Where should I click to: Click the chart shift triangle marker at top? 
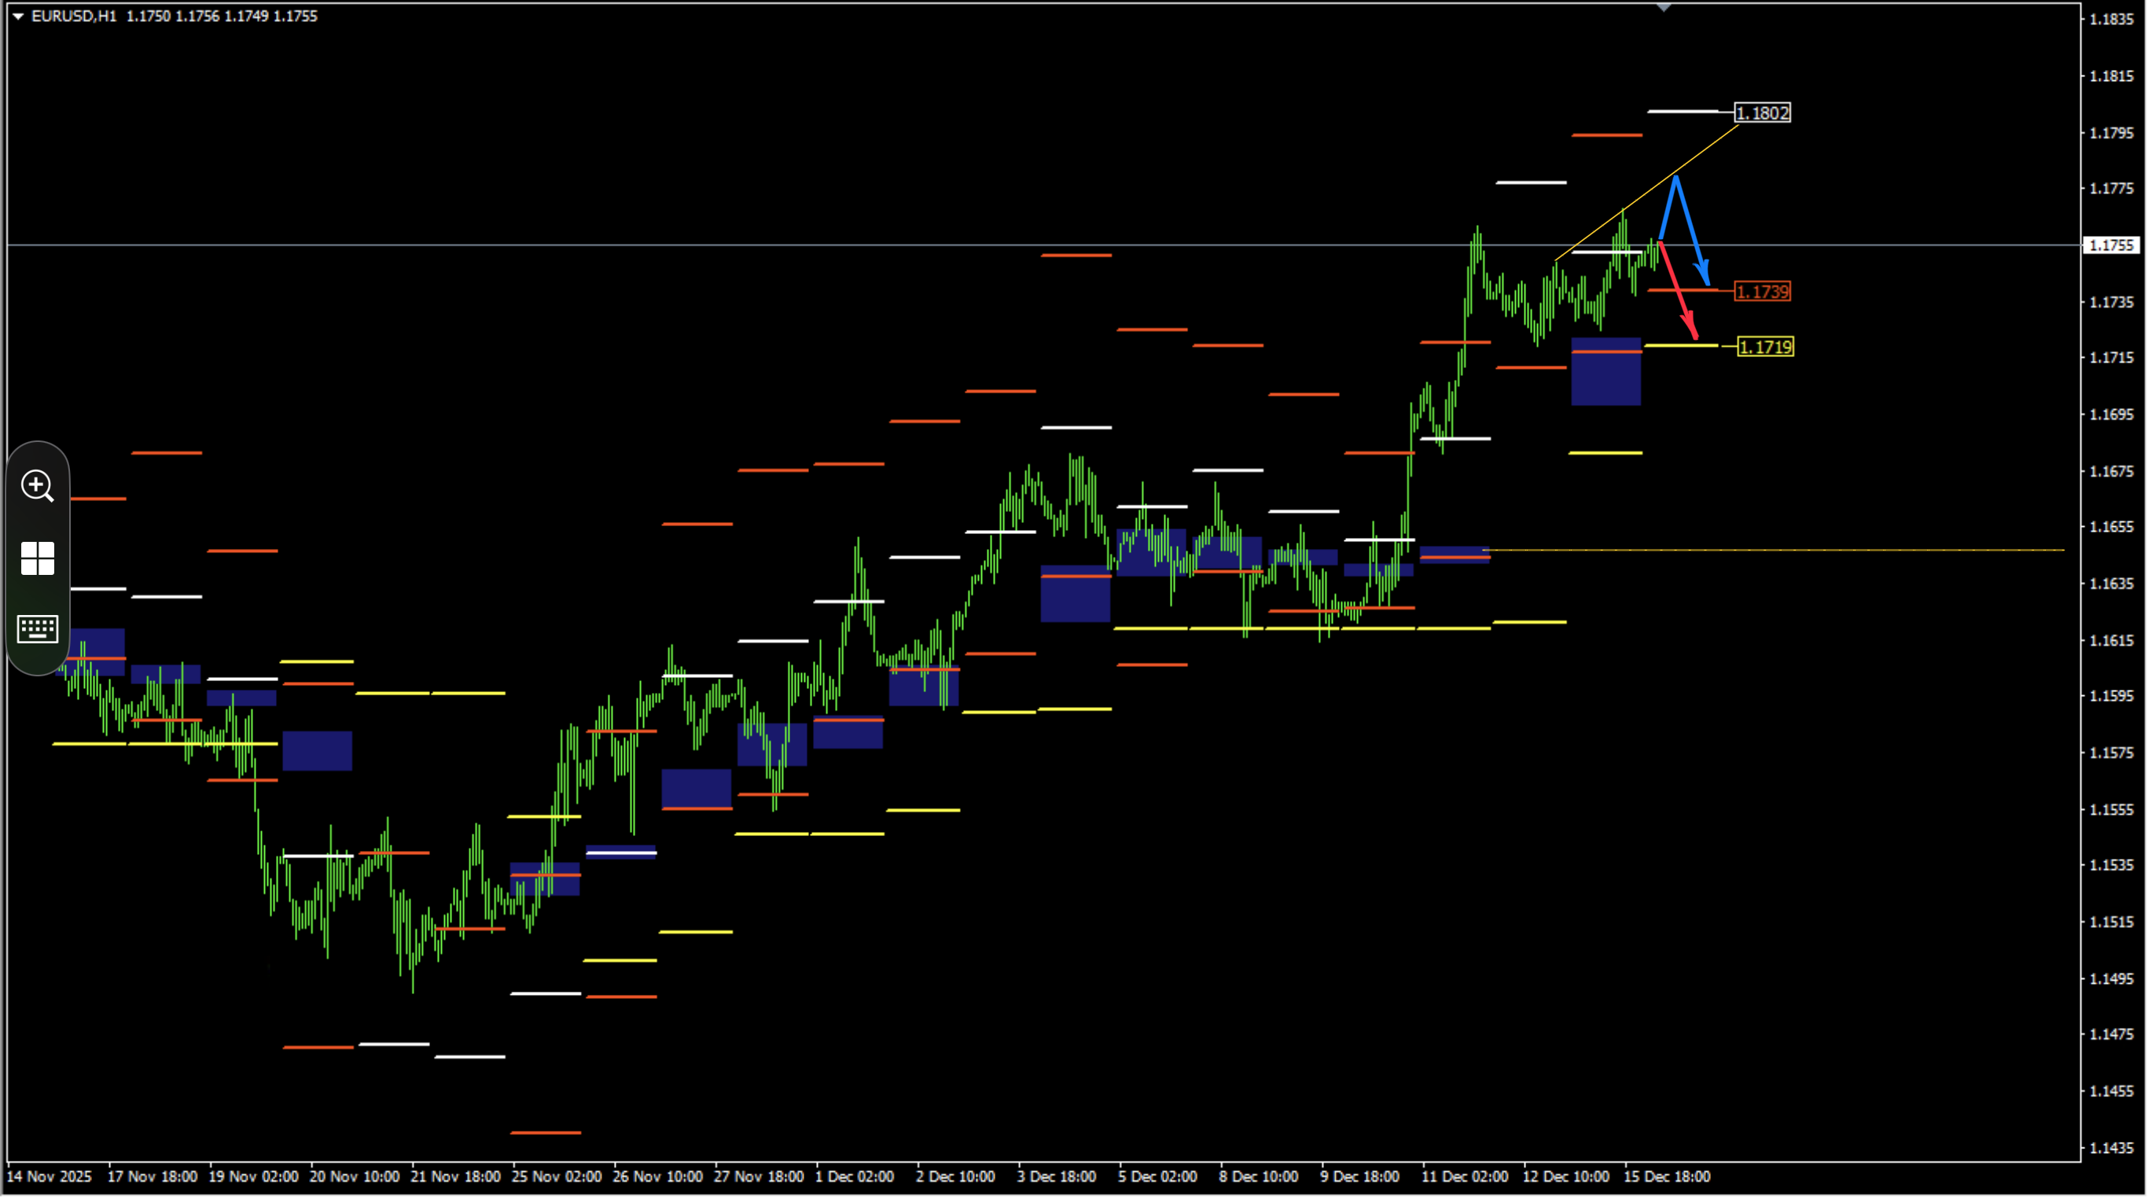[1664, 8]
